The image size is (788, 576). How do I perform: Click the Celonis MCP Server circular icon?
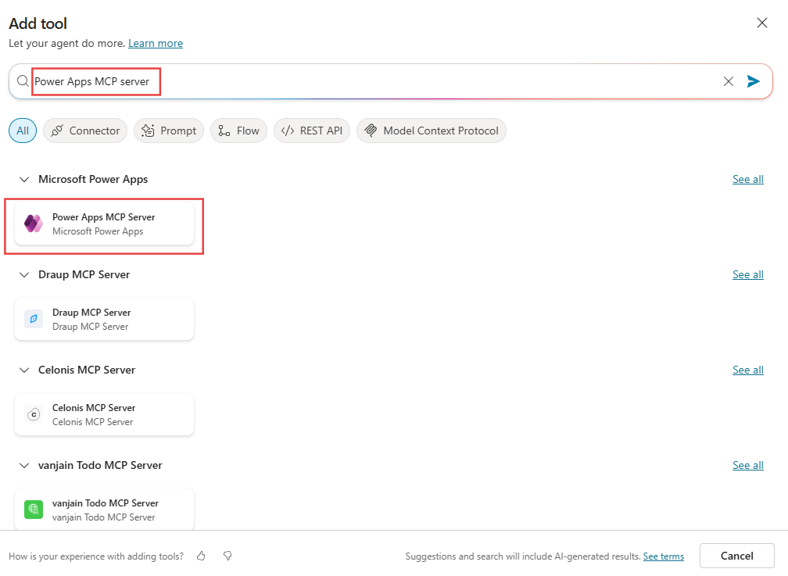[33, 414]
